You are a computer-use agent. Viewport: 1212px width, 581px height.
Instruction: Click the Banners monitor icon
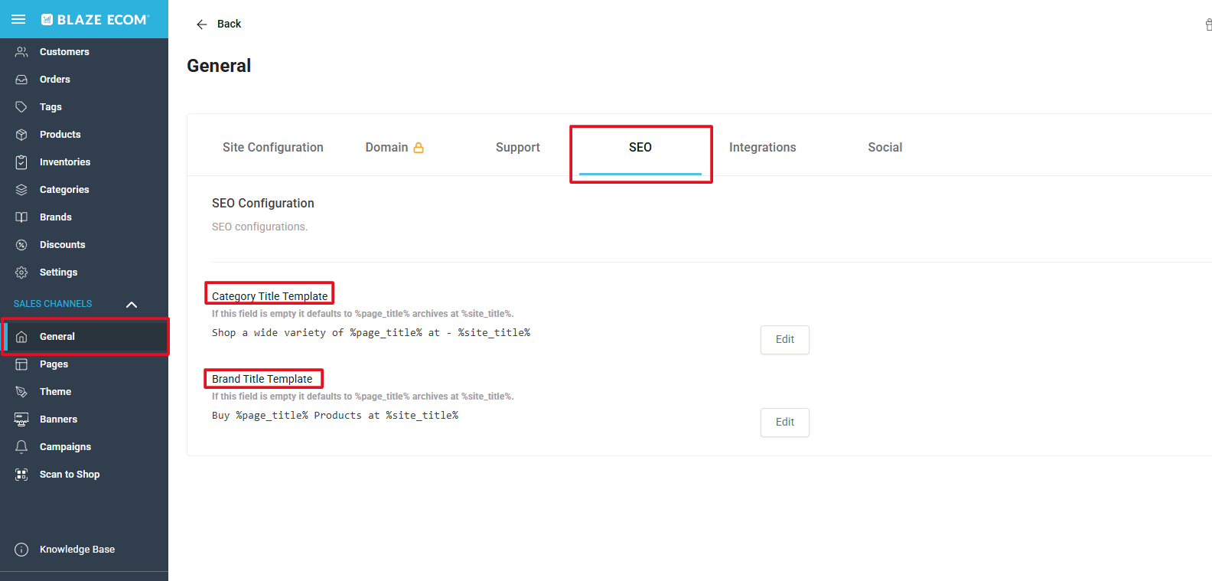point(21,419)
